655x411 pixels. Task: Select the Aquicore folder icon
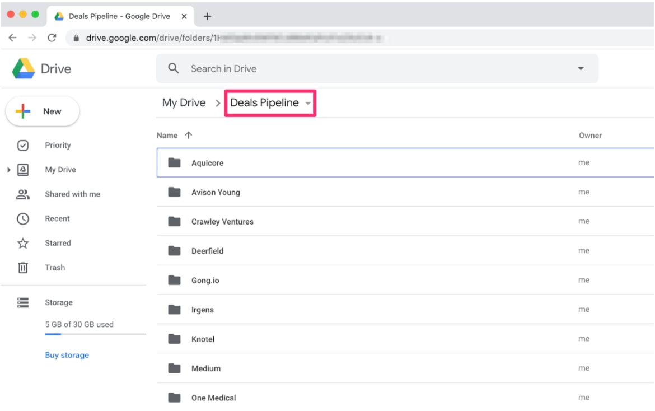[x=174, y=162]
